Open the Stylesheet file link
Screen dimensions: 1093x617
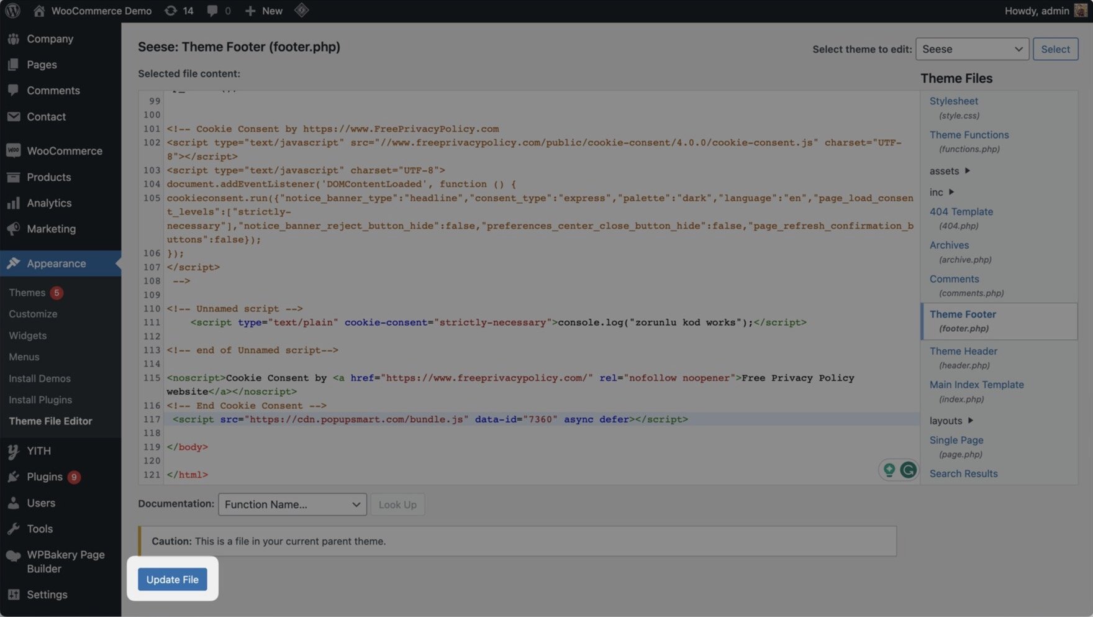[953, 101]
